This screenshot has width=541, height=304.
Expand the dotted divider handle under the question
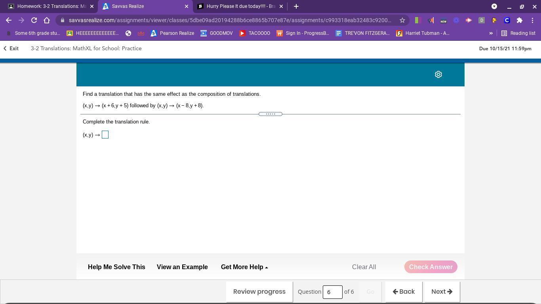(x=270, y=114)
